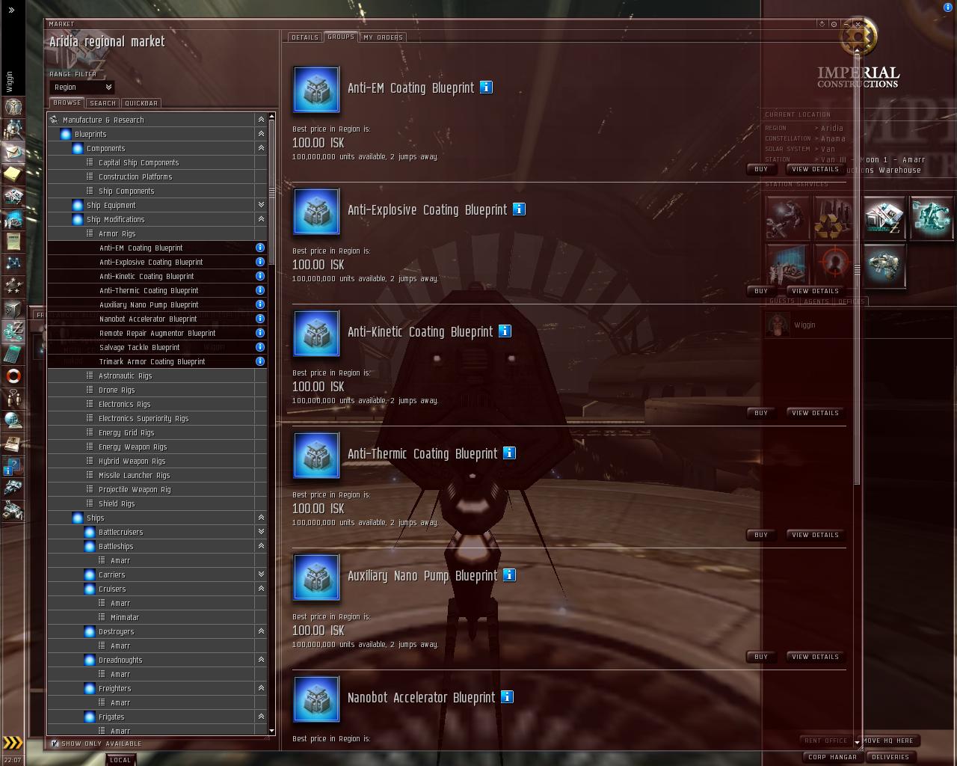The width and height of the screenshot is (957, 766).
Task: Click the Deliveries button
Action: pos(890,757)
